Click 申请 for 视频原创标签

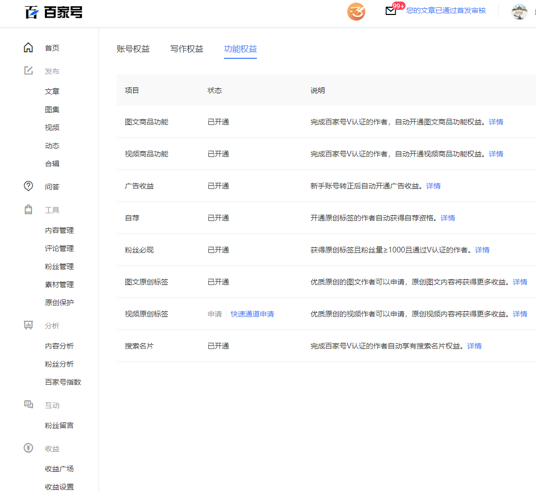tap(214, 314)
